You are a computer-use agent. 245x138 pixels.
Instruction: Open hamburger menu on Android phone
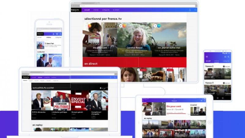207,57
